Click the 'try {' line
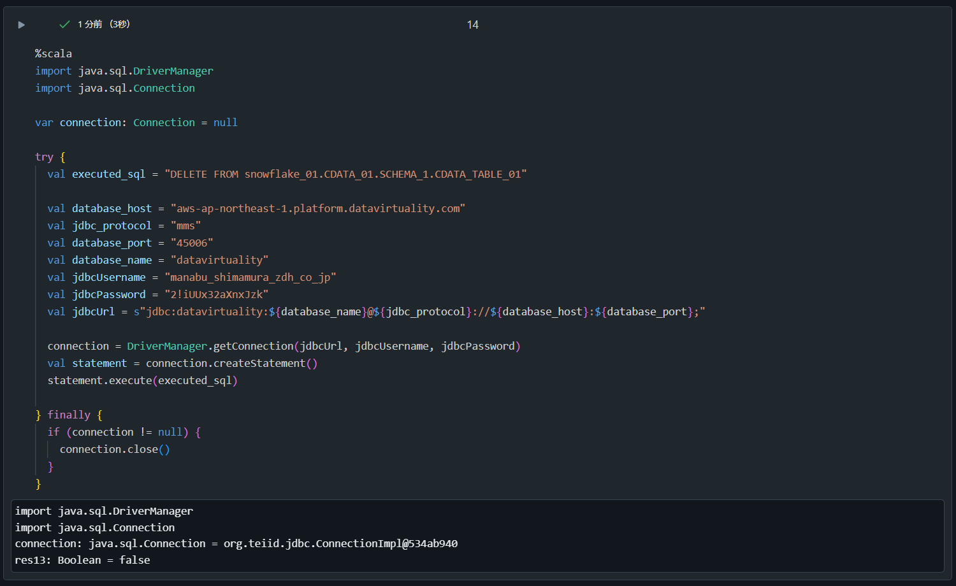 tap(50, 157)
